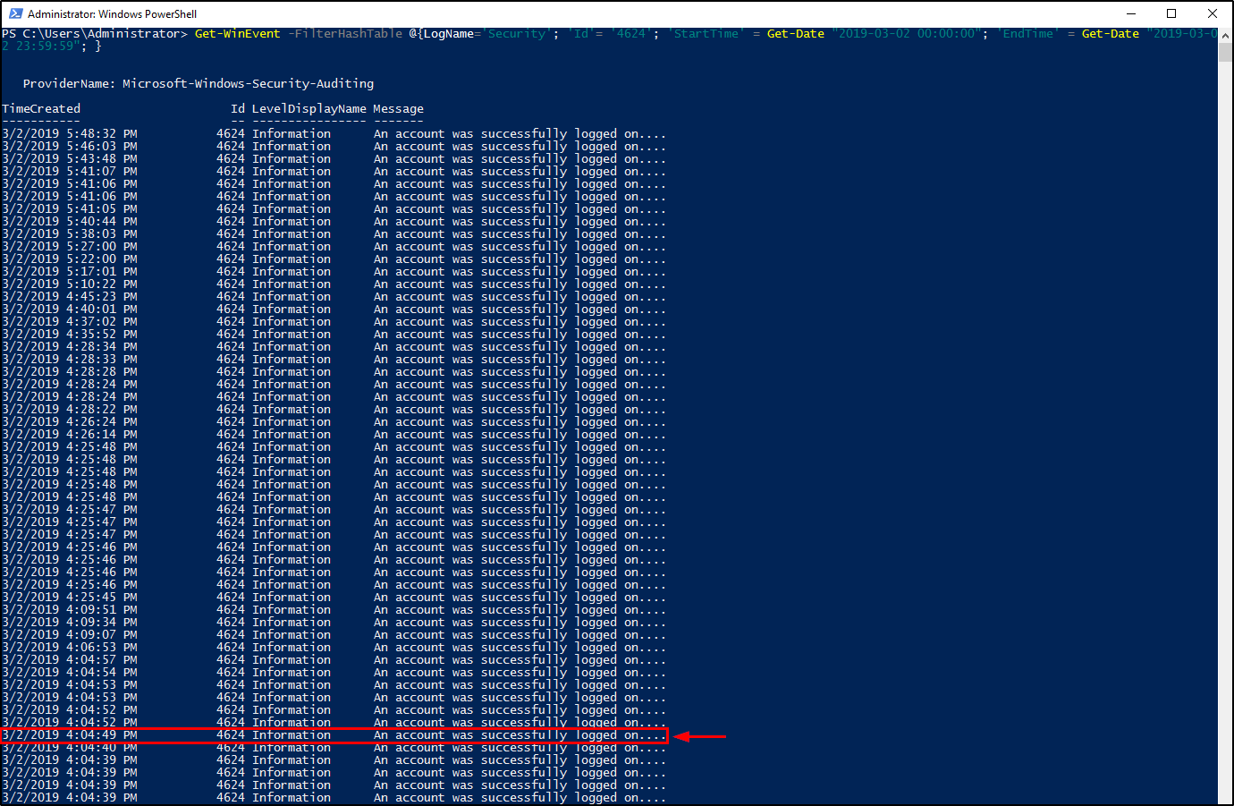Click the 'Security' LogName value in the command
Viewport: 1234px width, 806px height.
click(518, 34)
